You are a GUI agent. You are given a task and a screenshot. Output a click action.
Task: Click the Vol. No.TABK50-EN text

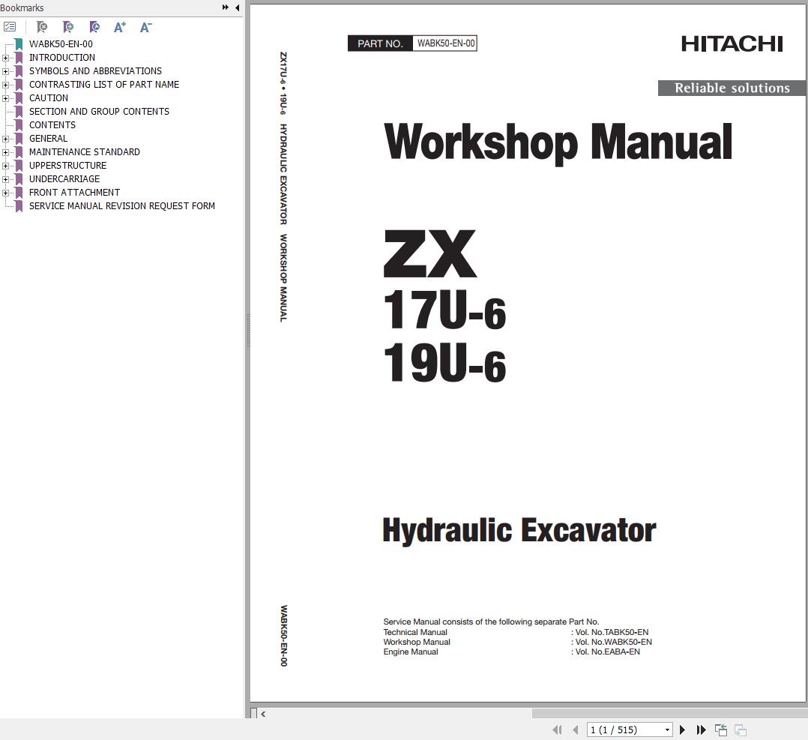click(612, 632)
